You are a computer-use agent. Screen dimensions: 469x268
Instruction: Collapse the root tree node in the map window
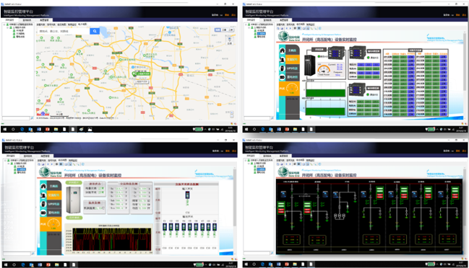(4, 24)
